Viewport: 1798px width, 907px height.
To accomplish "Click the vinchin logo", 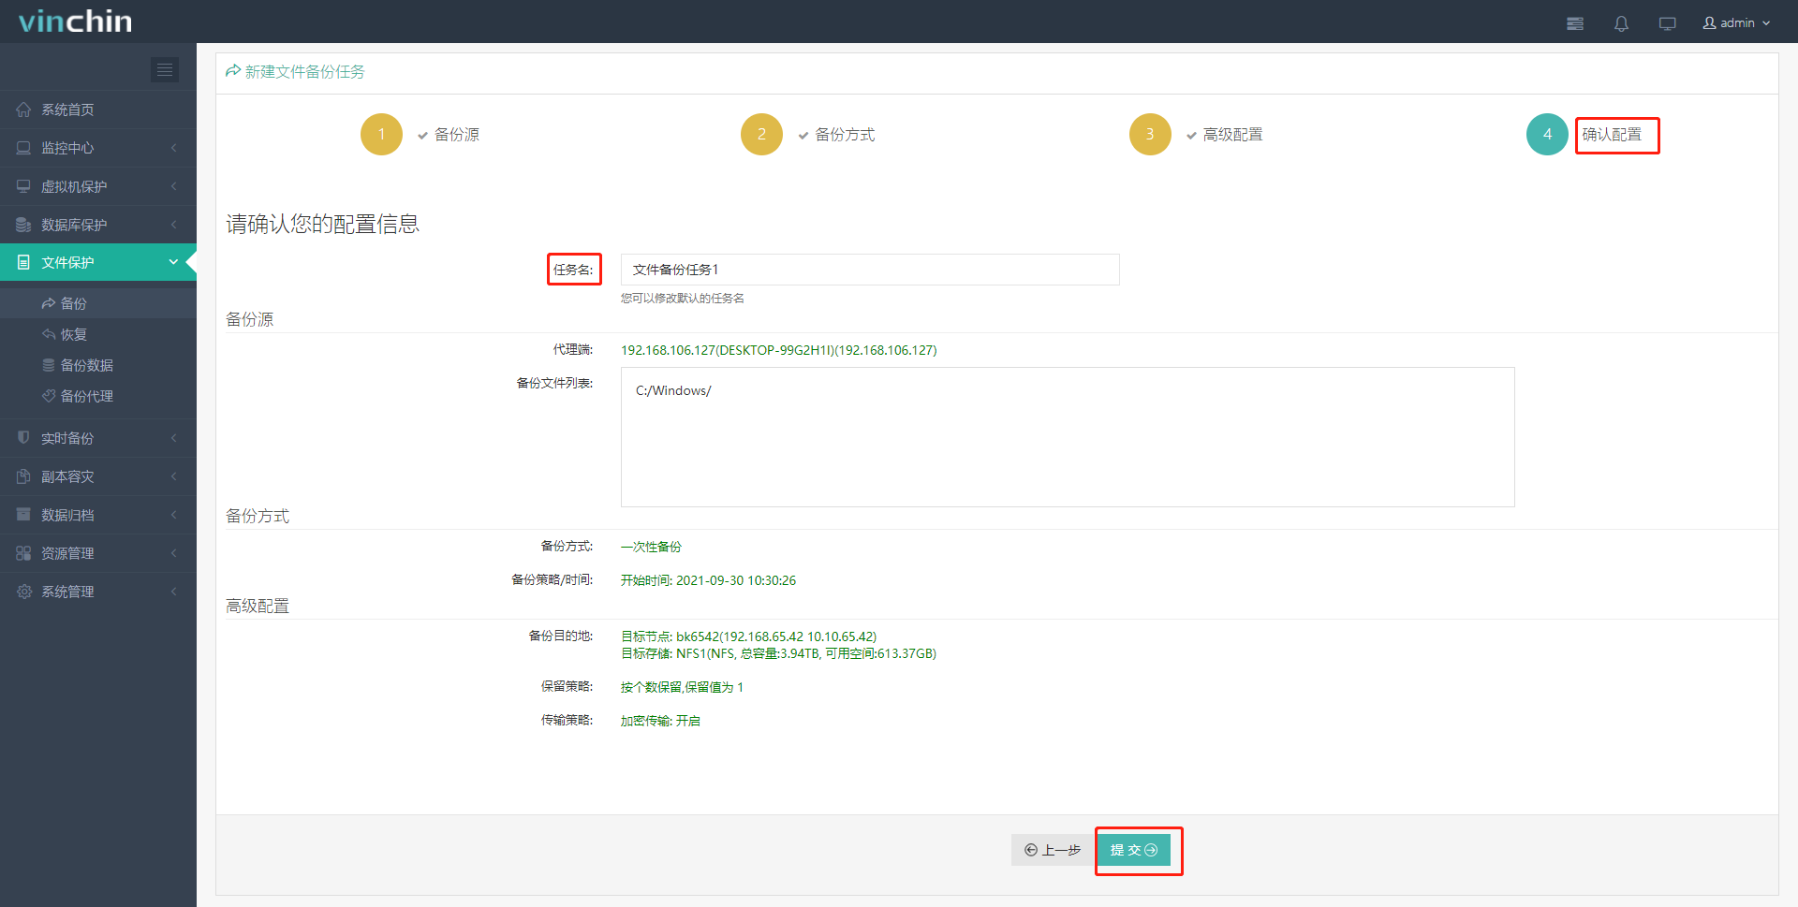I will point(75,22).
